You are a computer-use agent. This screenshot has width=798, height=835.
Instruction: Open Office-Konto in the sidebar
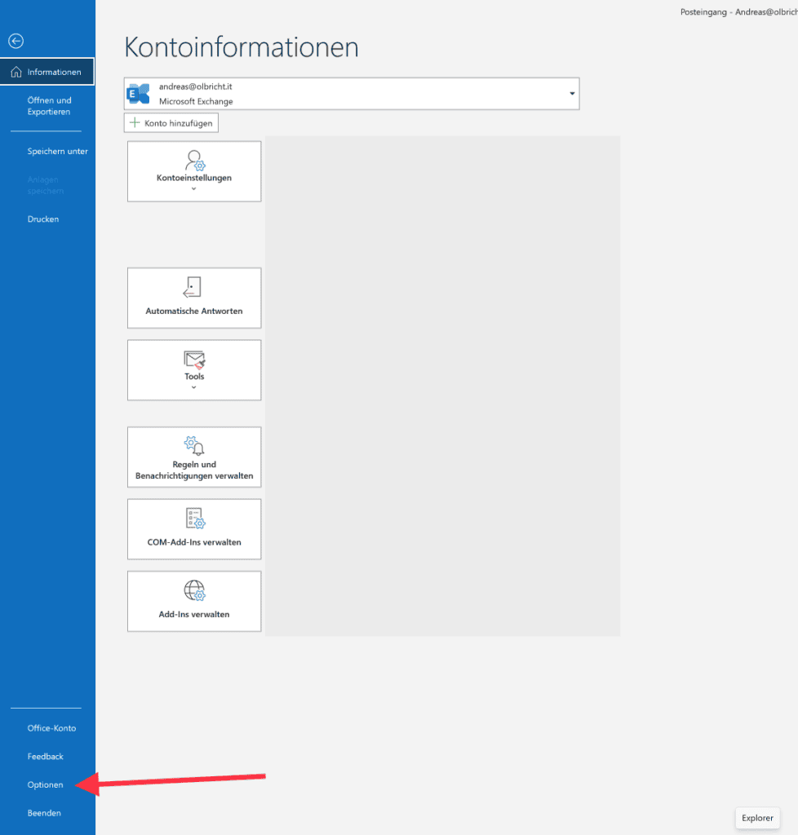(x=51, y=728)
